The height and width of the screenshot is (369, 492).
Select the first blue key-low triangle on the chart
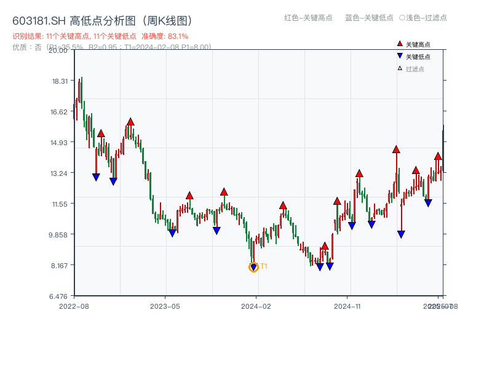pyautogui.click(x=96, y=177)
